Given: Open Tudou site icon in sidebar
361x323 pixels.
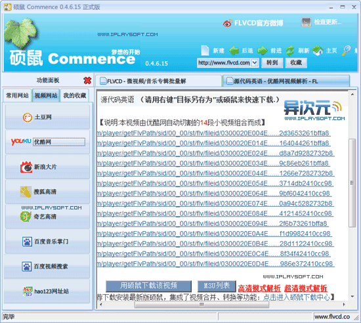Looking at the screenshot, I should click(x=28, y=118).
